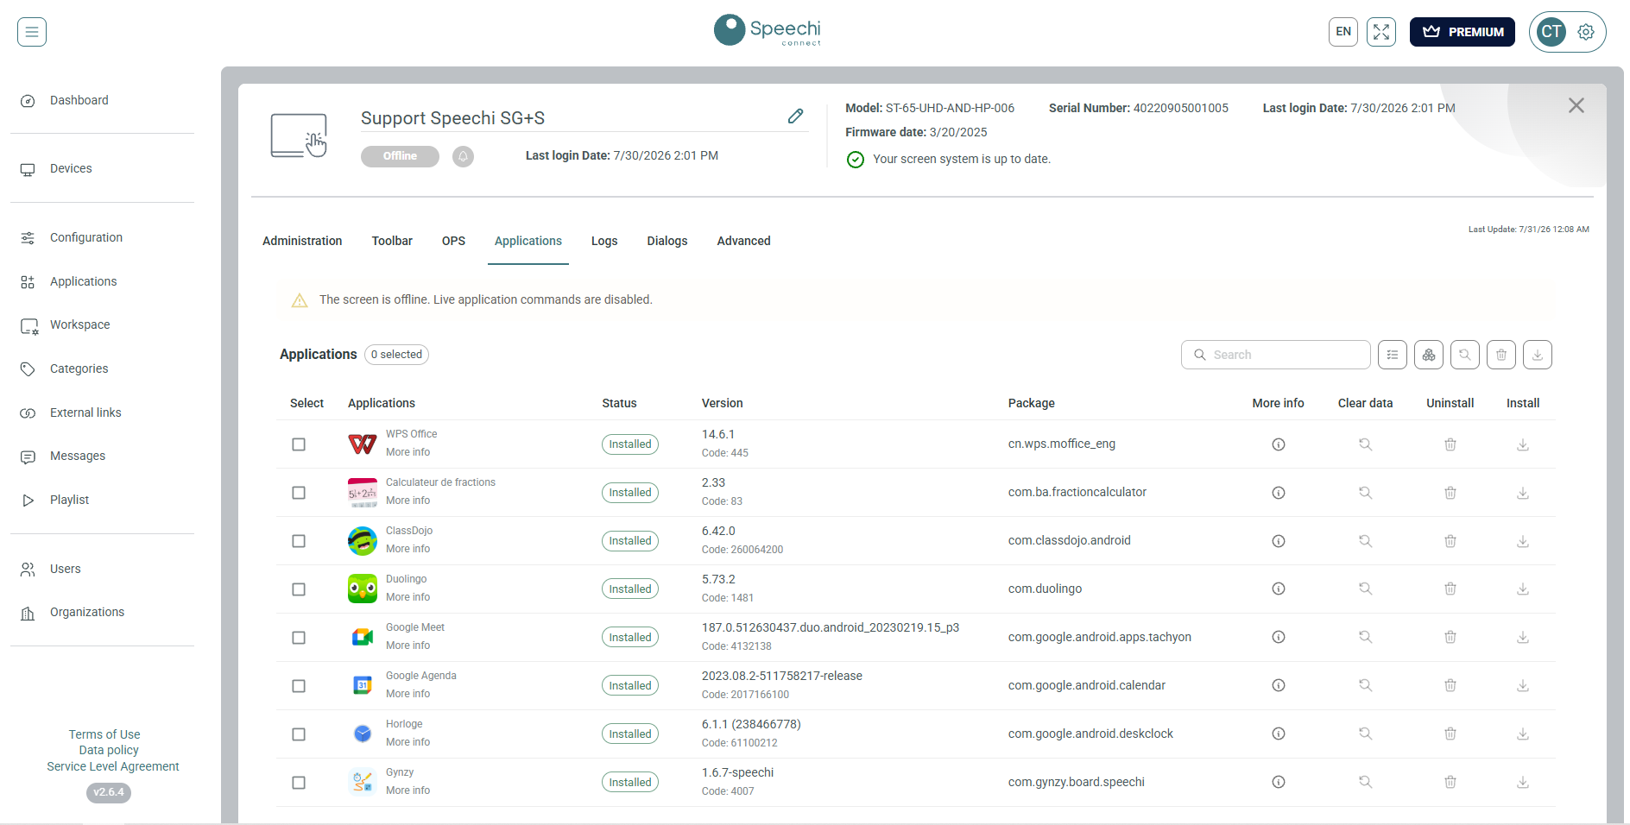Open Terms of Use link
The height and width of the screenshot is (825, 1630).
click(x=104, y=734)
